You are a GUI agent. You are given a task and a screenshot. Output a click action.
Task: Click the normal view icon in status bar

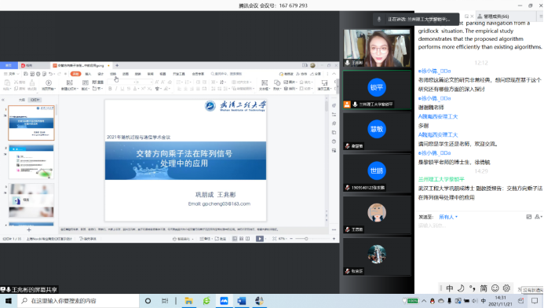[235, 239]
